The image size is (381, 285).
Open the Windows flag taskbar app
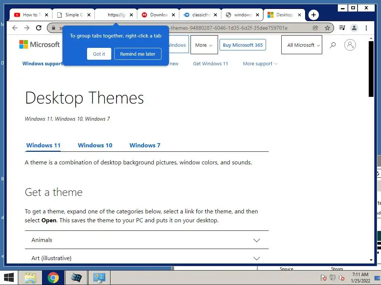click(76, 278)
